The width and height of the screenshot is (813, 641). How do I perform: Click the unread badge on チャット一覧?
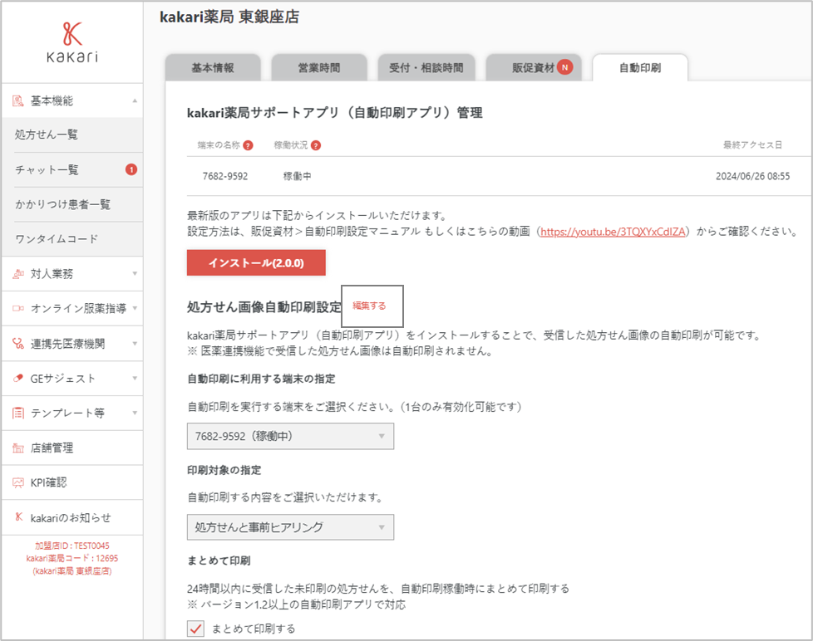(131, 169)
